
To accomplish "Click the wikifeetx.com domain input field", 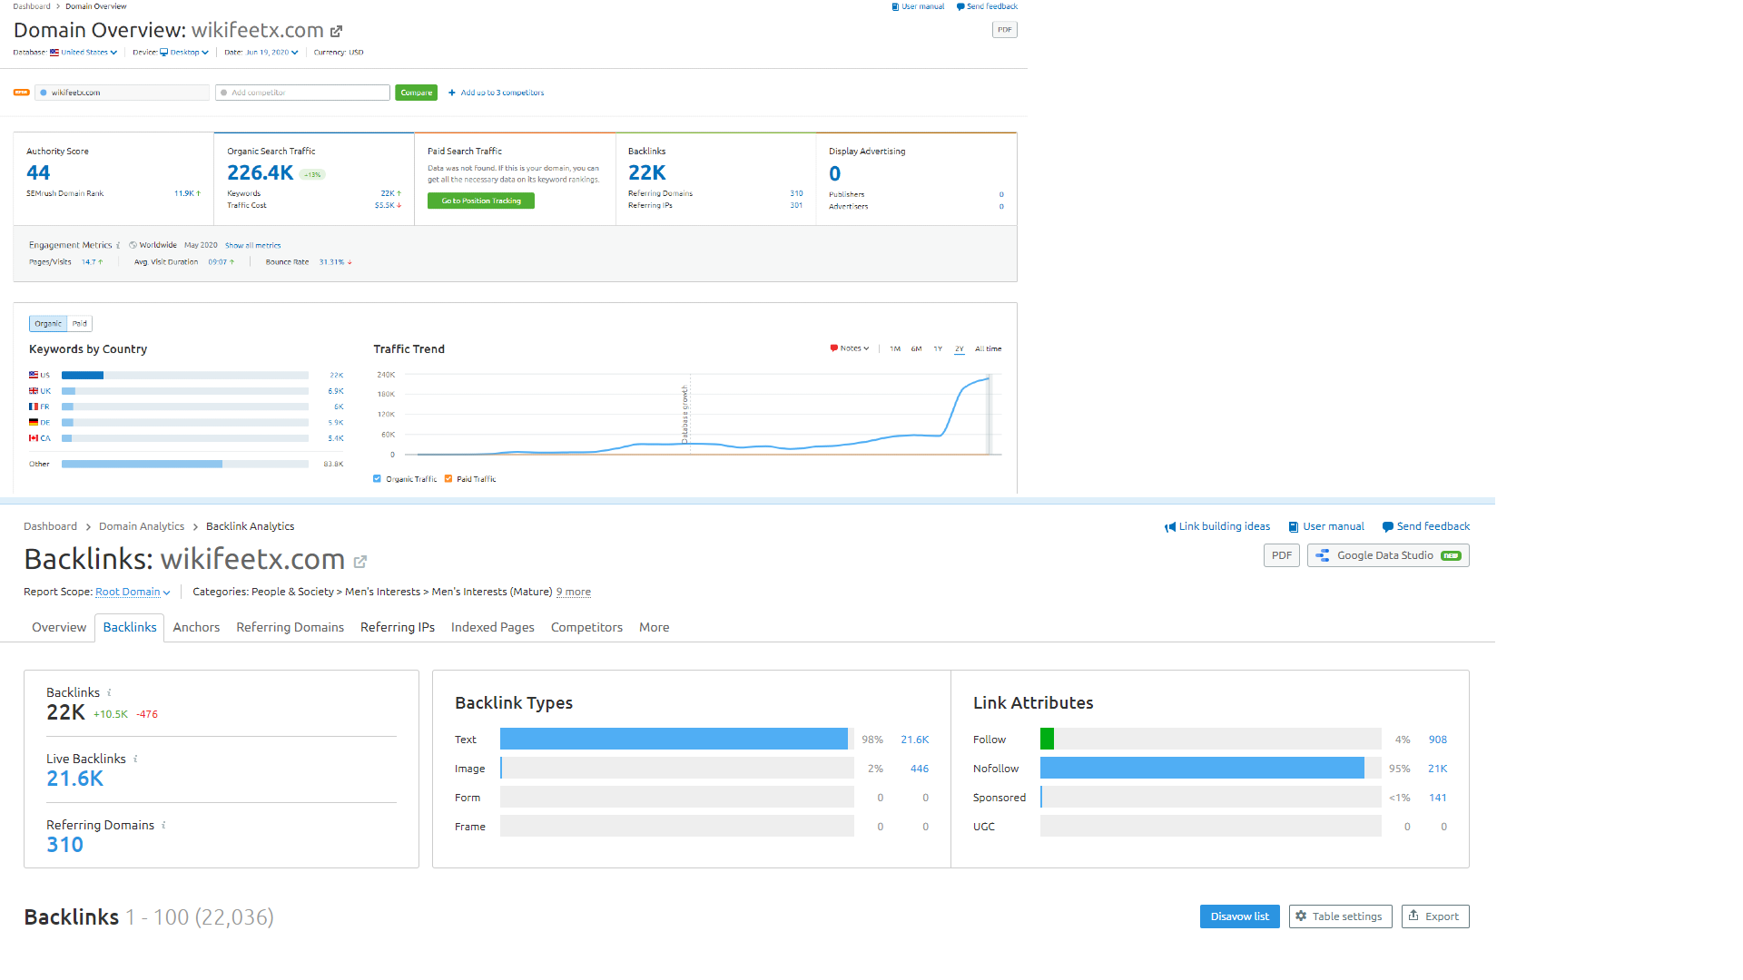I will tap(122, 93).
